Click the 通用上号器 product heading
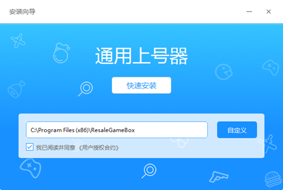 point(141,58)
